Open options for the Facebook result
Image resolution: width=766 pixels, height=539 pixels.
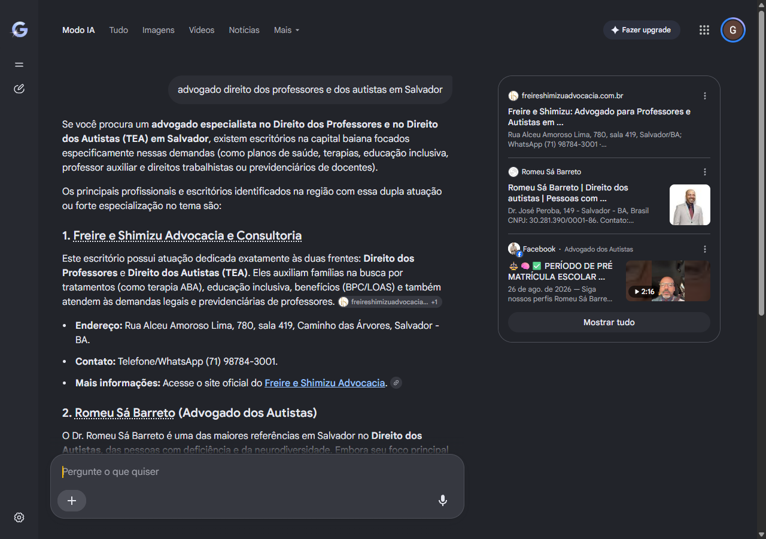[x=705, y=249]
